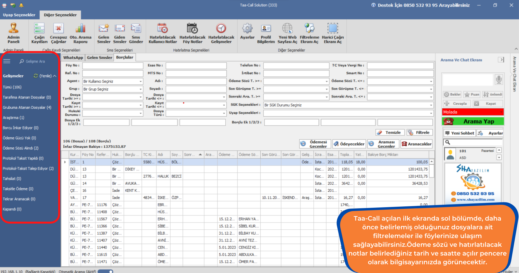Click the Temizle button
Screen dimensions: 519x273
point(390,132)
